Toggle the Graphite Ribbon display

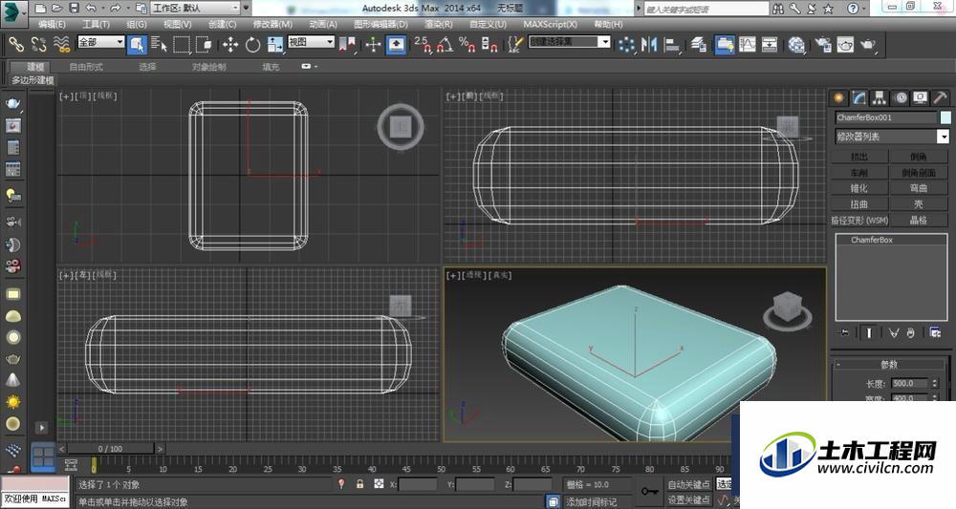tap(725, 45)
